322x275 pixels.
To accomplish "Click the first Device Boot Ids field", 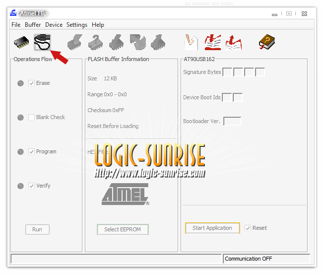I will pos(227,97).
